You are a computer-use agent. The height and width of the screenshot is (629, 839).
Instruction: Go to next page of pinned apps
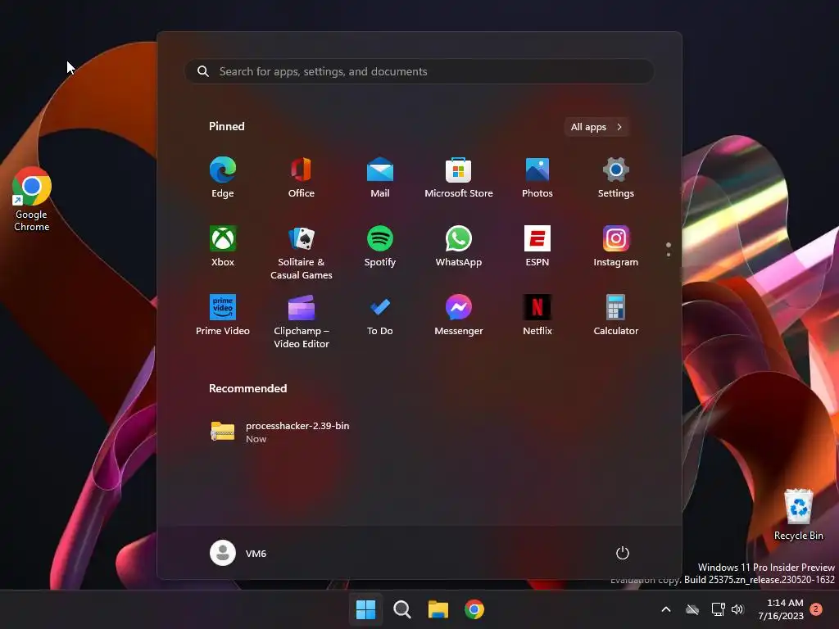click(x=669, y=254)
